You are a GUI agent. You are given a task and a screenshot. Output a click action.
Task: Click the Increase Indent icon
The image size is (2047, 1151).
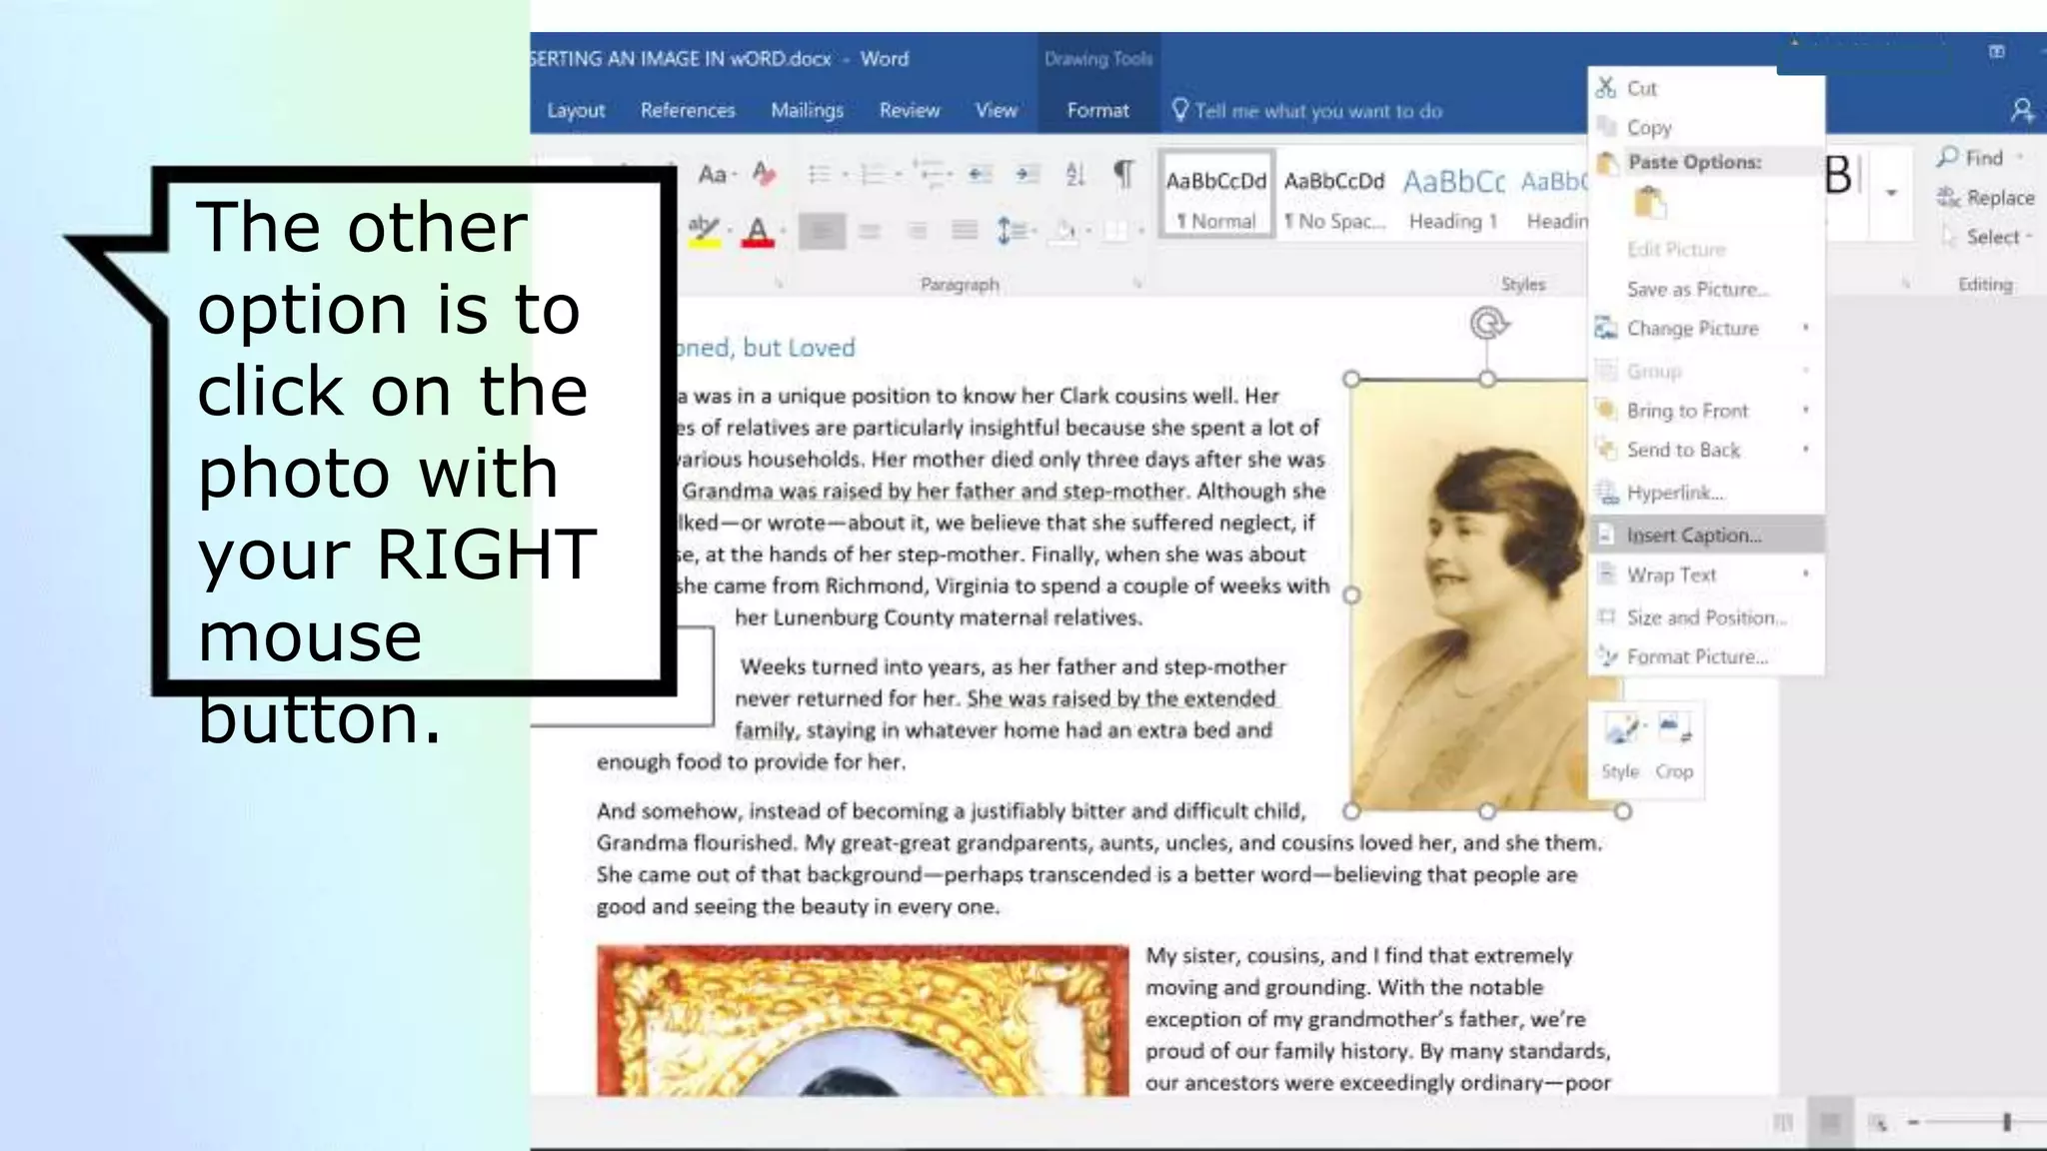pos(1026,174)
